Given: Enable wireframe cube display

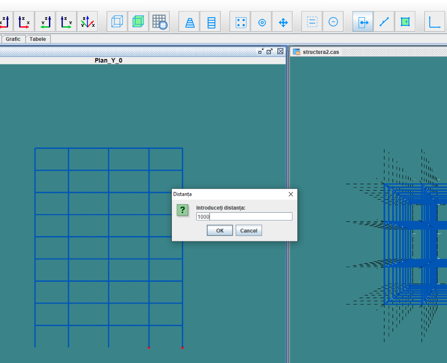Looking at the screenshot, I should [x=117, y=22].
